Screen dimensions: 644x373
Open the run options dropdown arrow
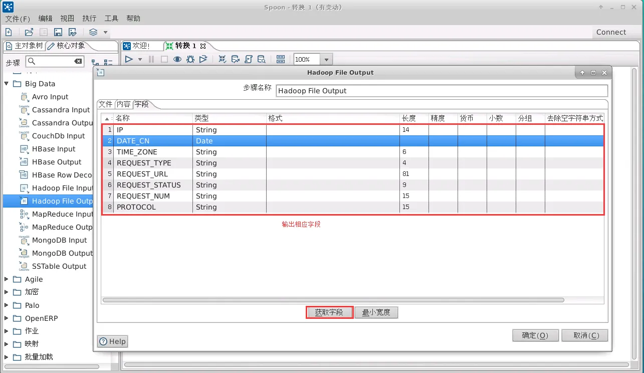[140, 60]
